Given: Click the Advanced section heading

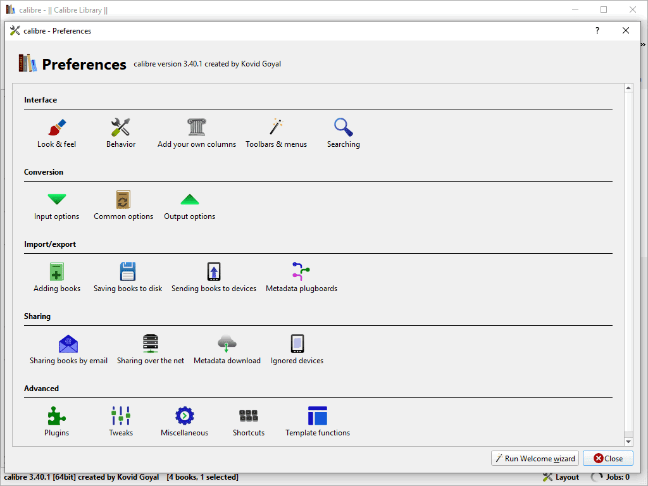Looking at the screenshot, I should click(x=41, y=389).
